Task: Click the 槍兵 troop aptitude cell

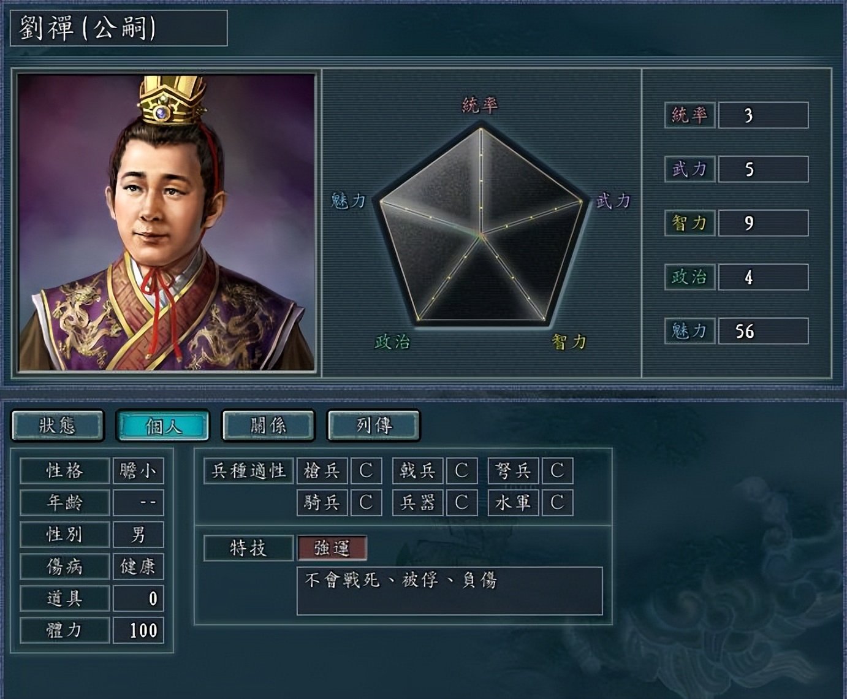Action: 322,471
